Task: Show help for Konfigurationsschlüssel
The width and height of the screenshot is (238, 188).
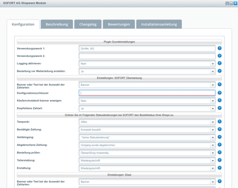Action: 220,93
